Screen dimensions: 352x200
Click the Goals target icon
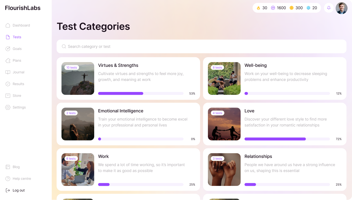[8, 49]
